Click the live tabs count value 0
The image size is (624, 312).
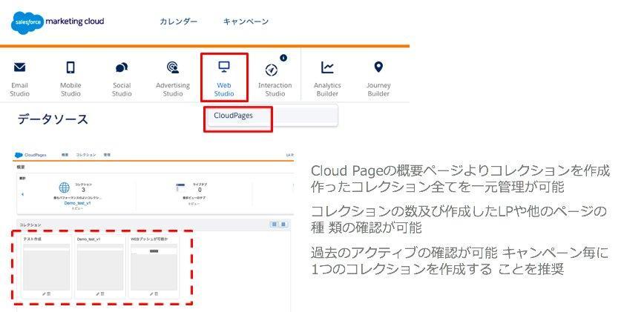pos(200,190)
